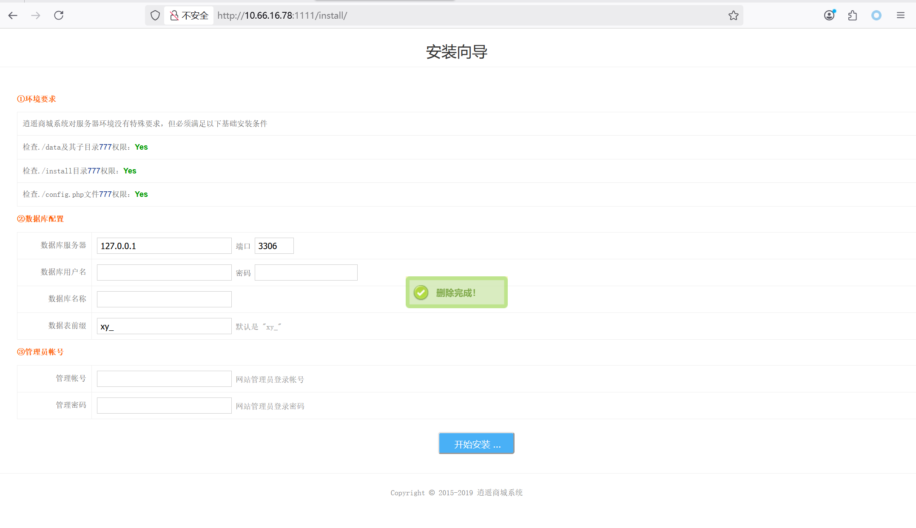Click the blue circle toolbar extension
The image size is (916, 528).
coord(876,16)
